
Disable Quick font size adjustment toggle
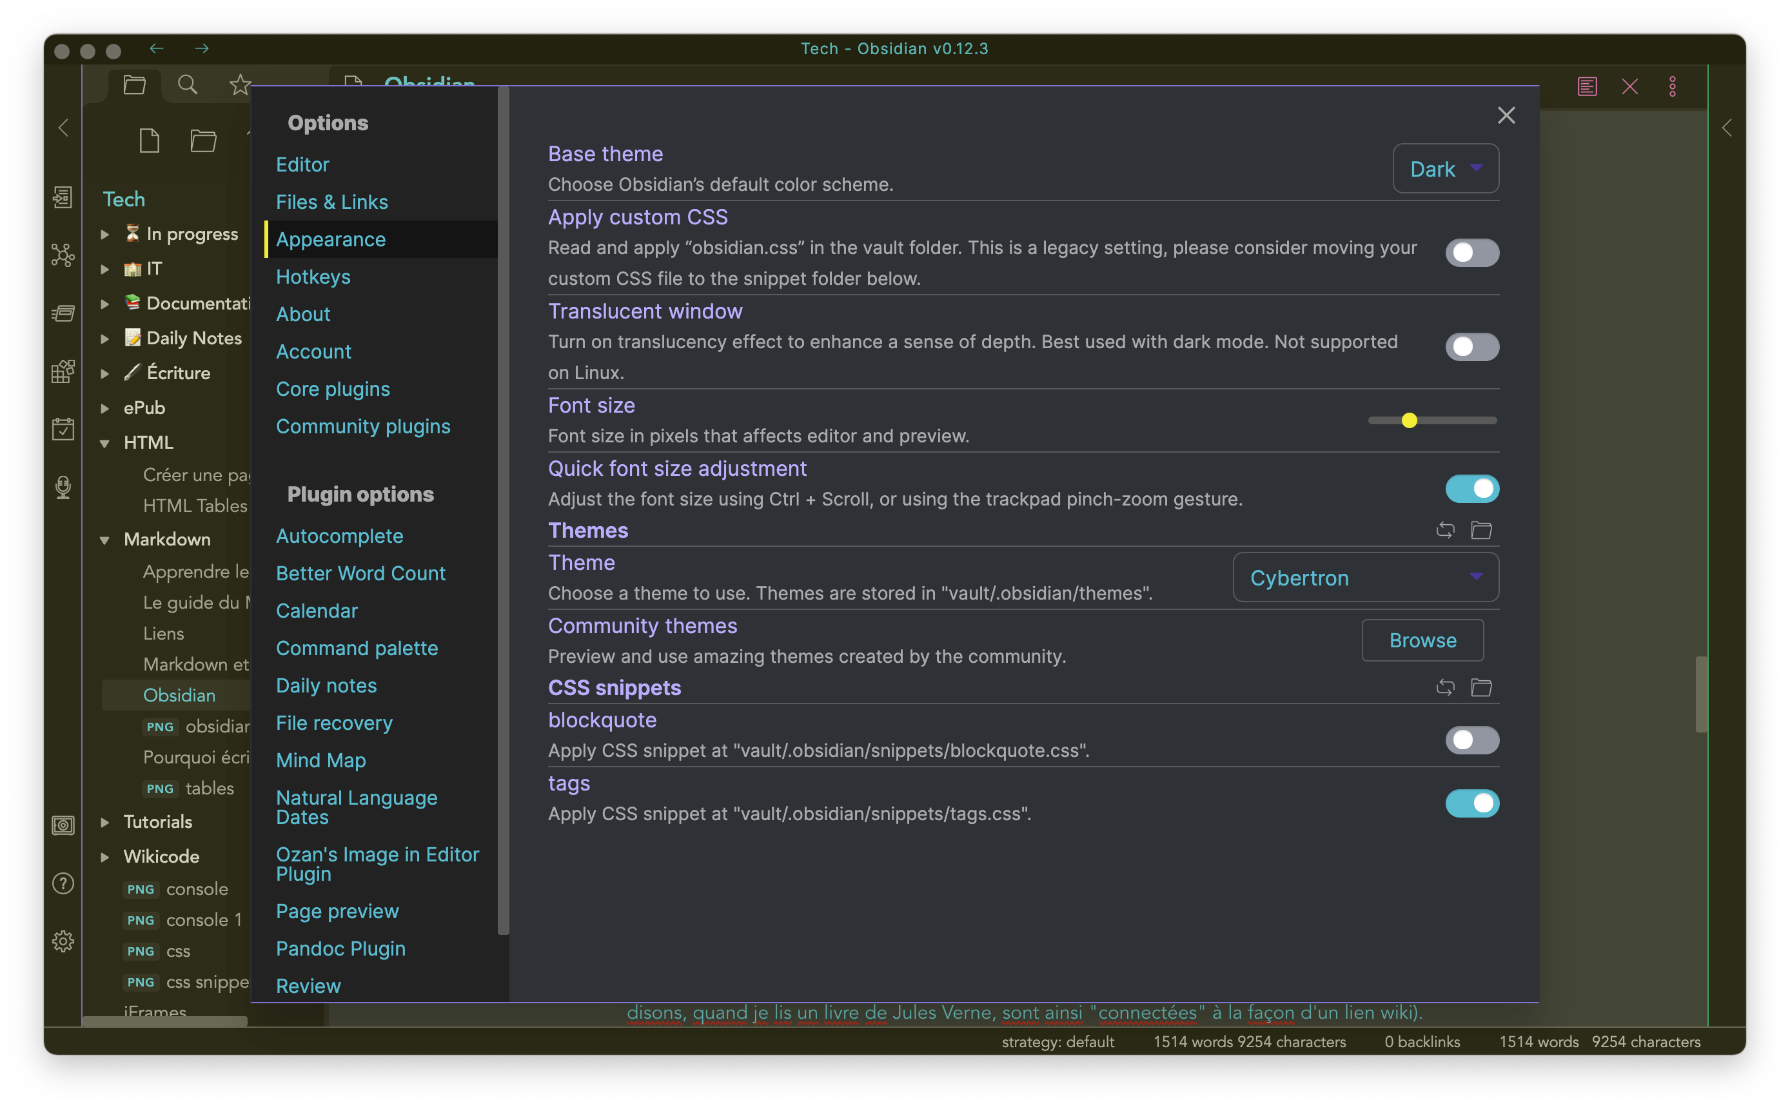pos(1471,489)
